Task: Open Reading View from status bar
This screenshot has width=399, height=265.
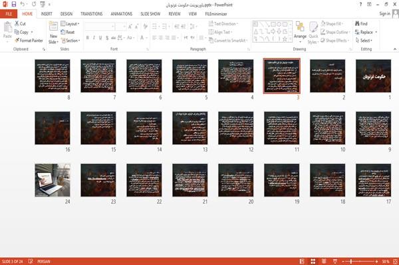Action: [x=324, y=261]
